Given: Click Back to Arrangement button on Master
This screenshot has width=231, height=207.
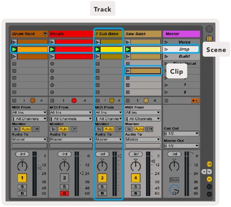Looking at the screenshot, I should point(195,101).
